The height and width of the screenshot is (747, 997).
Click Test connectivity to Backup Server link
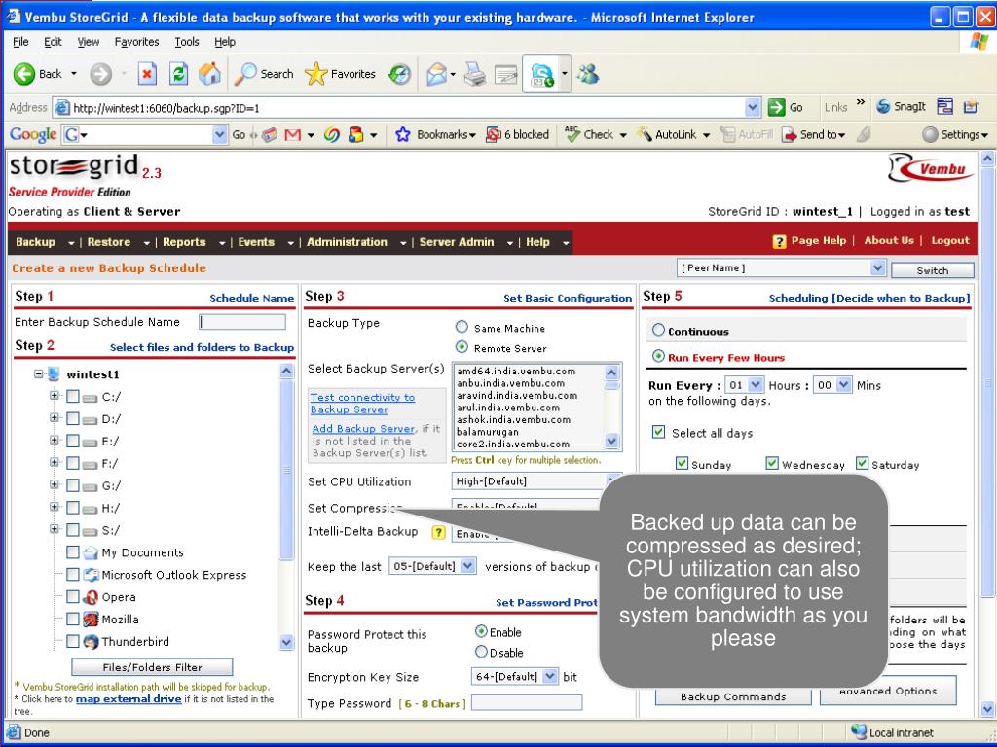coord(362,404)
